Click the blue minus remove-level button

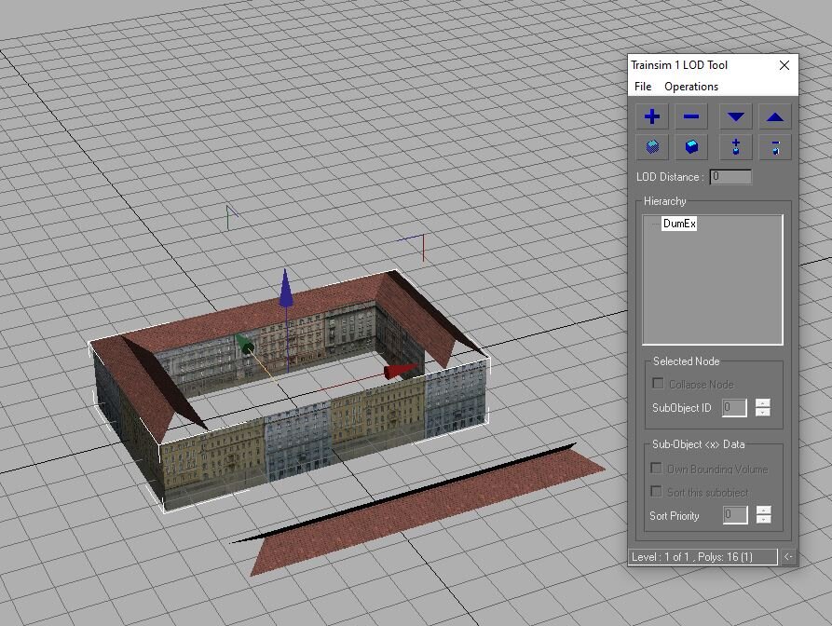coord(691,116)
